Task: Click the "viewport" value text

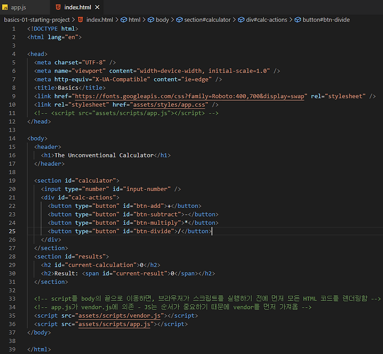Action: pos(89,71)
